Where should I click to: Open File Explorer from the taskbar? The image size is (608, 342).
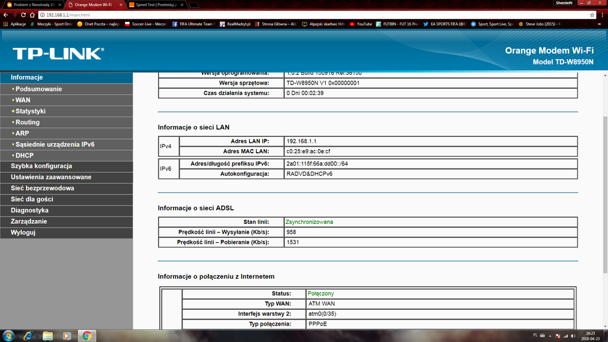47,335
